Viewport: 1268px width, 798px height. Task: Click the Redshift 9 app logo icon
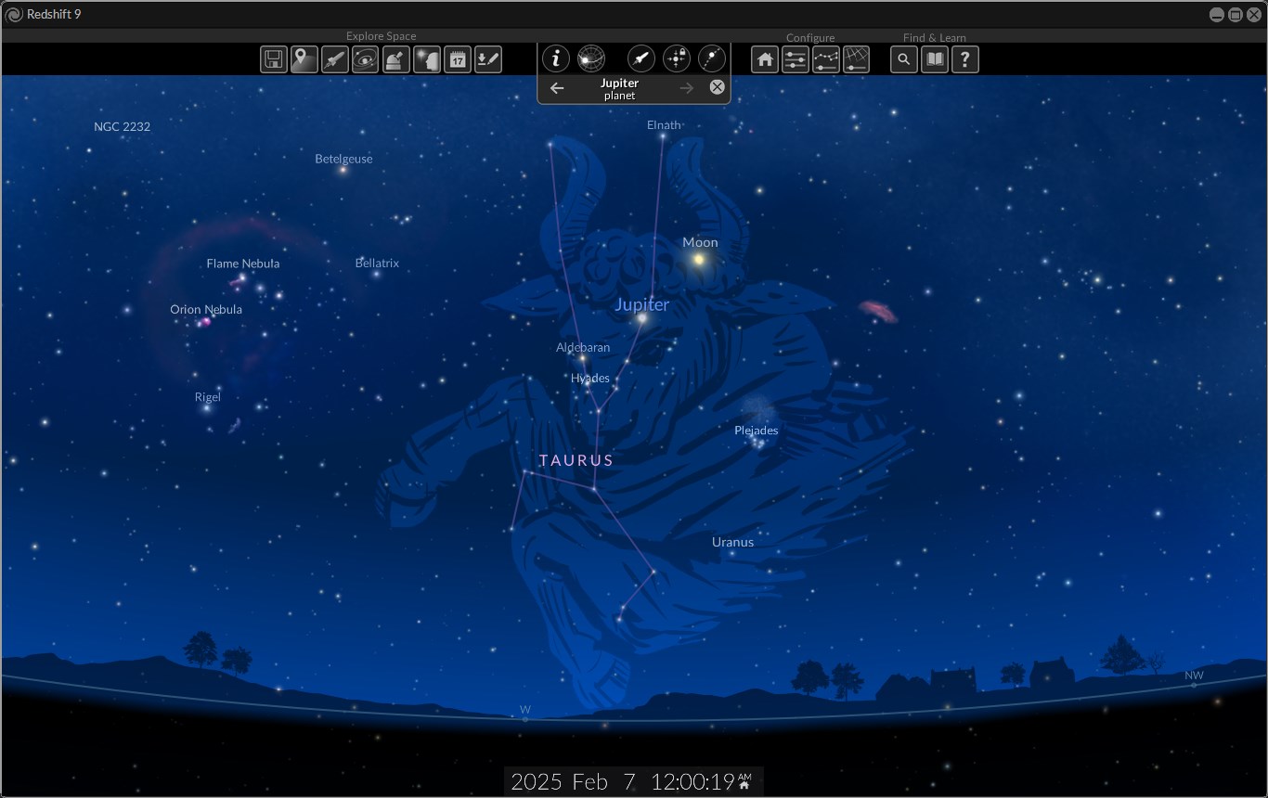click(x=14, y=14)
